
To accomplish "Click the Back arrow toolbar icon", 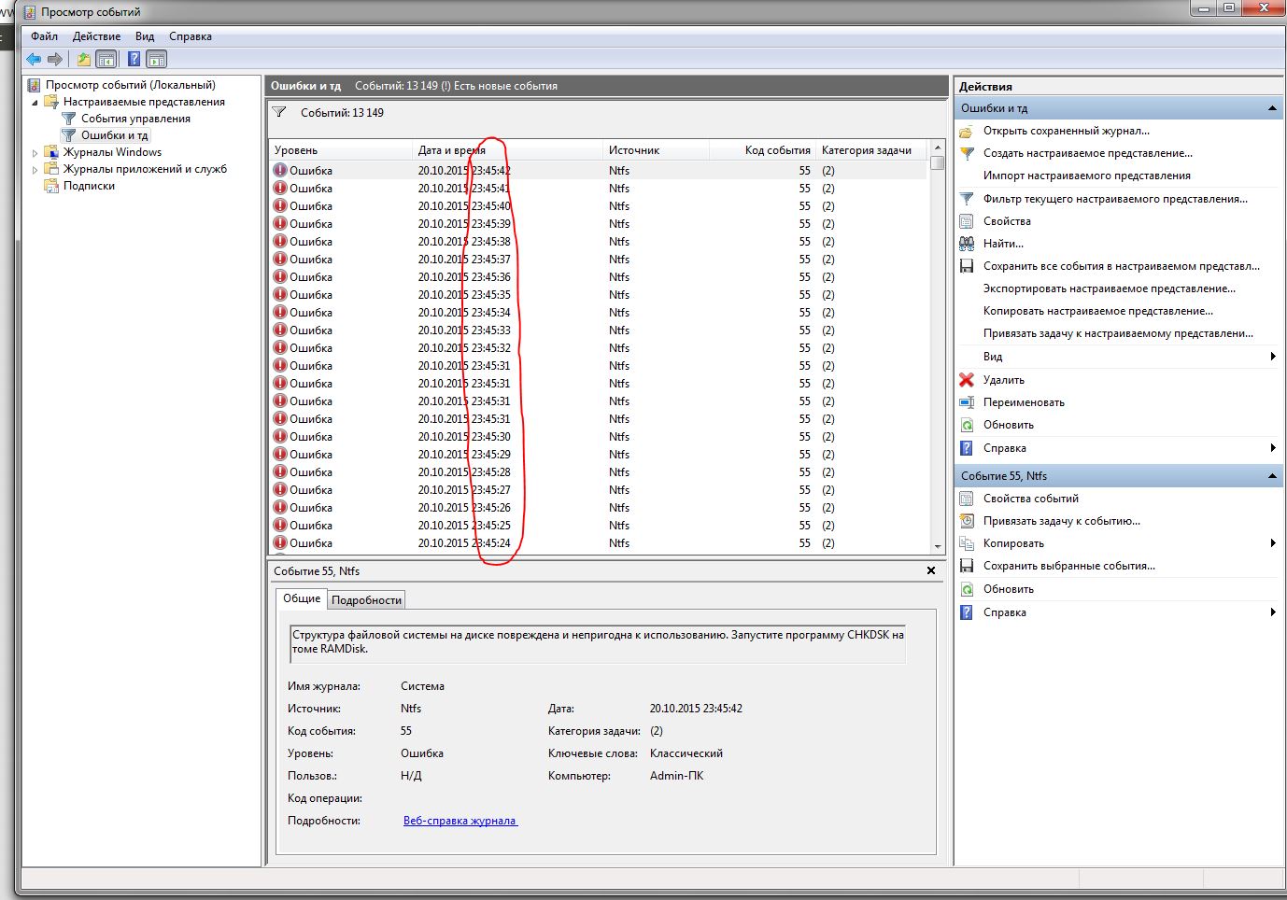I will [34, 60].
